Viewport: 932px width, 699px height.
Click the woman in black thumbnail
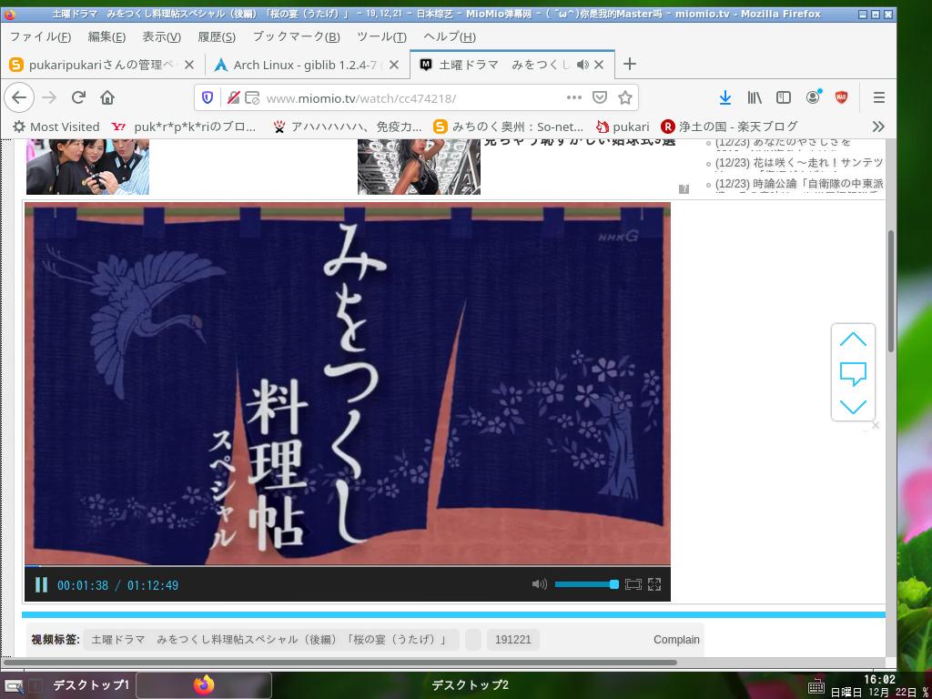[419, 167]
